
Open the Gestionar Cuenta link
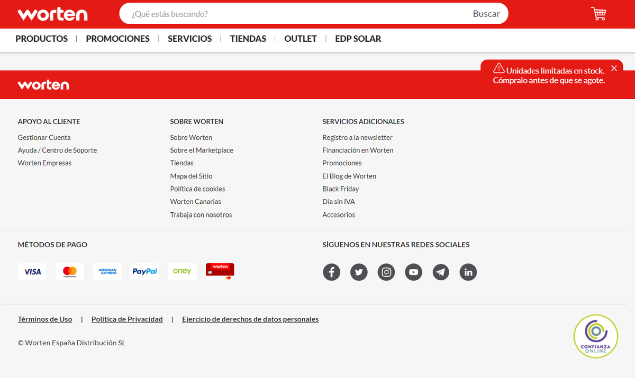[x=44, y=137]
